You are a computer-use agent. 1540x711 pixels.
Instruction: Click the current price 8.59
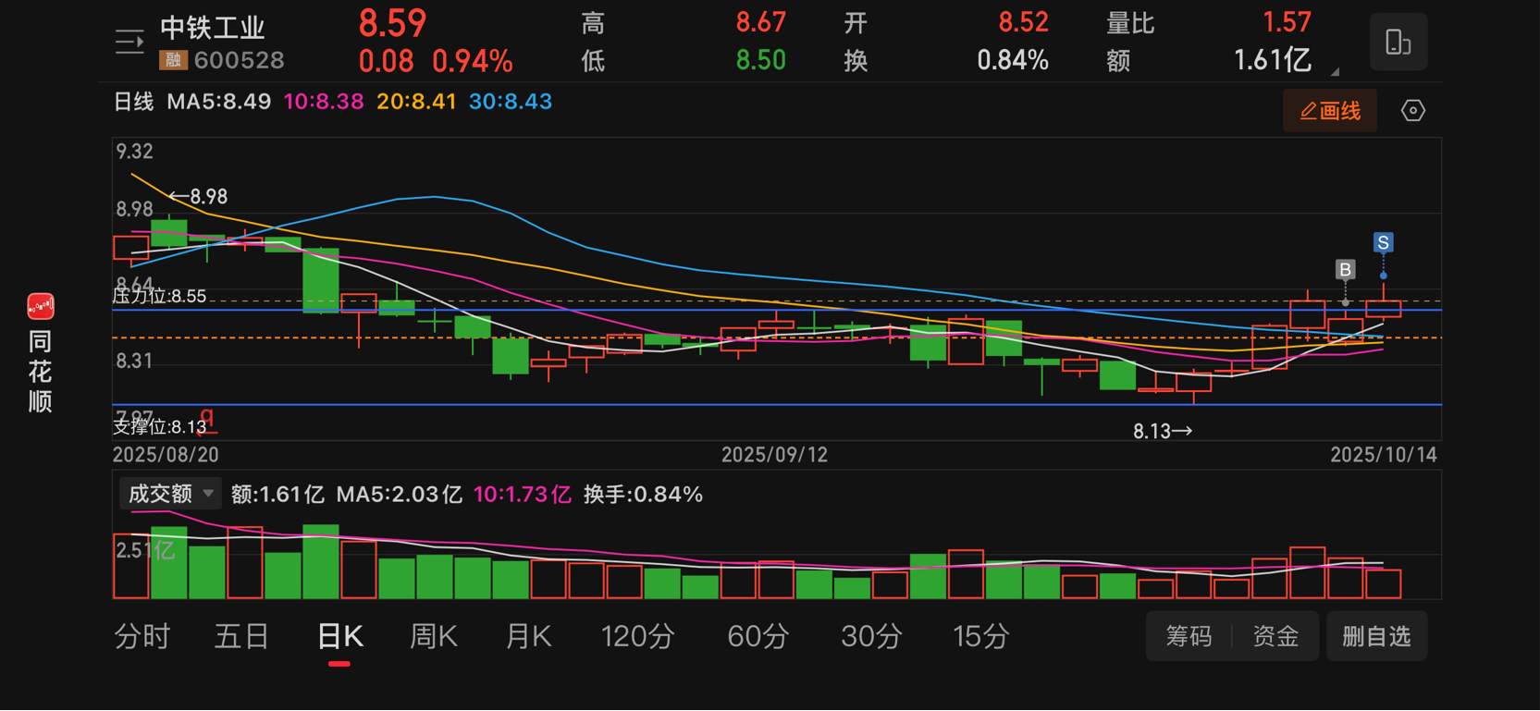tap(392, 23)
